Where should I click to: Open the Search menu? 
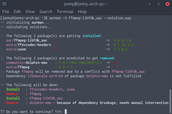point(46,12)
